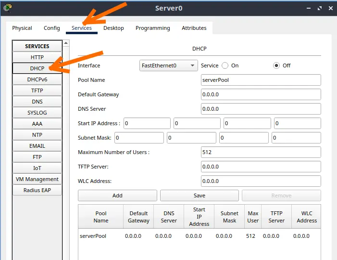Open the DNS service settings

(37, 102)
